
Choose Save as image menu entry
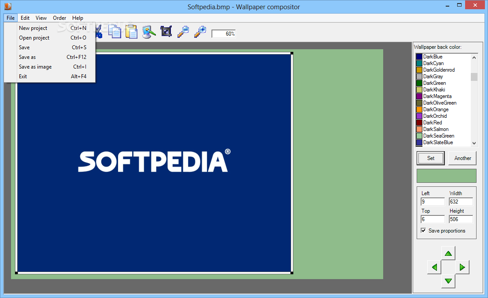(x=50, y=66)
